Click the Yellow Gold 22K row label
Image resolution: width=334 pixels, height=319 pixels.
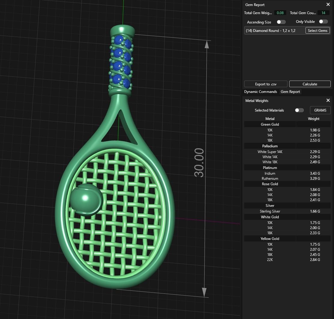[270, 260]
